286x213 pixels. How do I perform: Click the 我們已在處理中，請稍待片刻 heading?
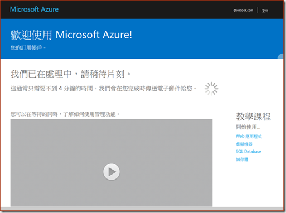pos(71,74)
